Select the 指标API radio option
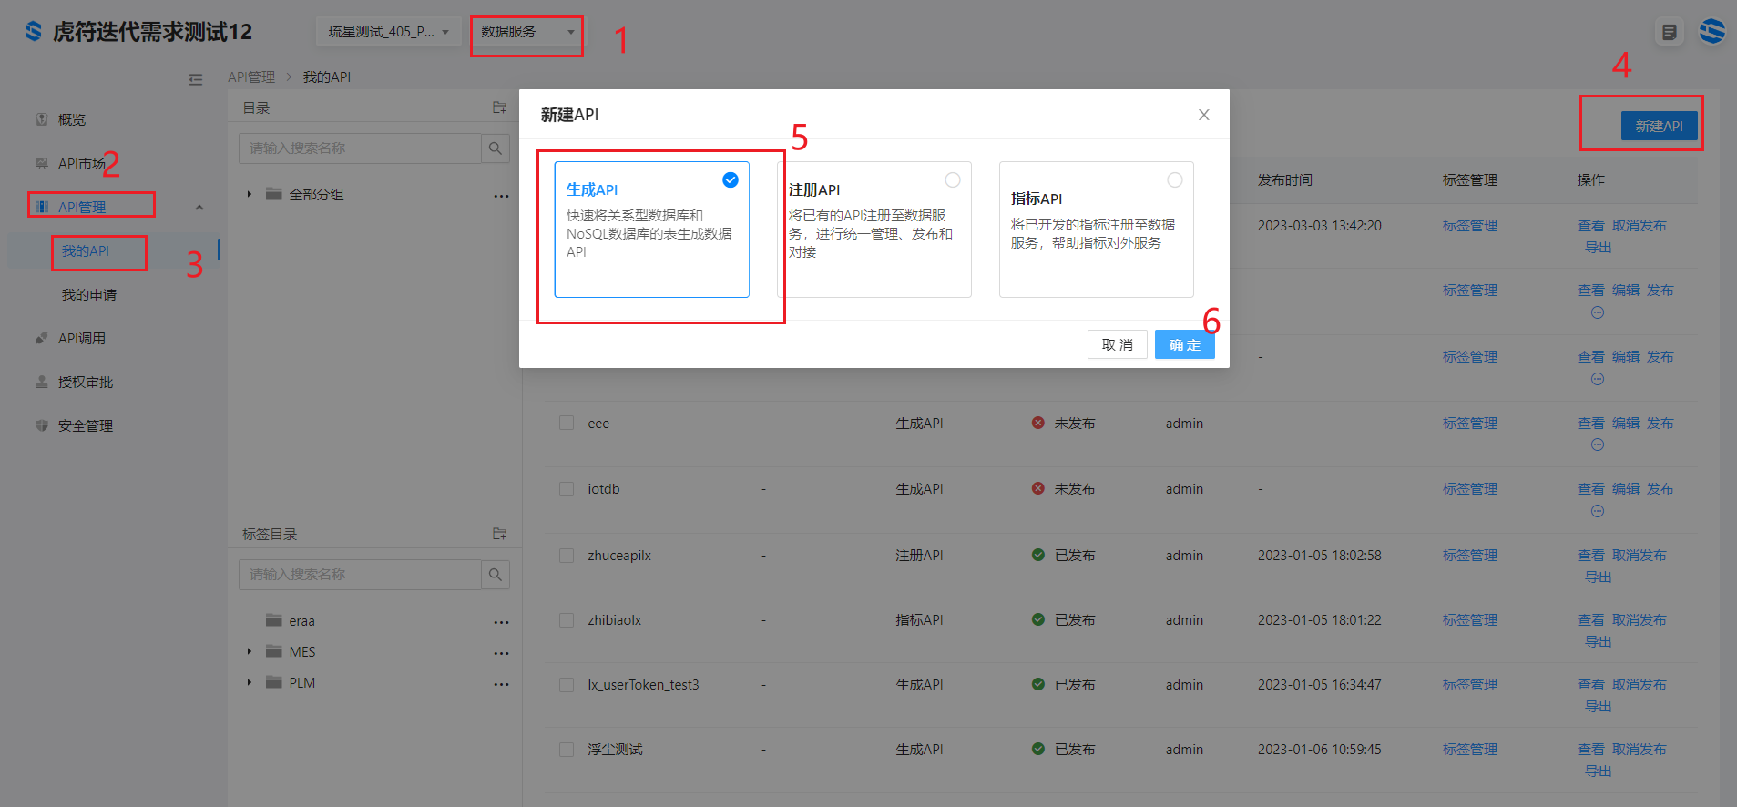This screenshot has width=1737, height=807. coord(1174,180)
